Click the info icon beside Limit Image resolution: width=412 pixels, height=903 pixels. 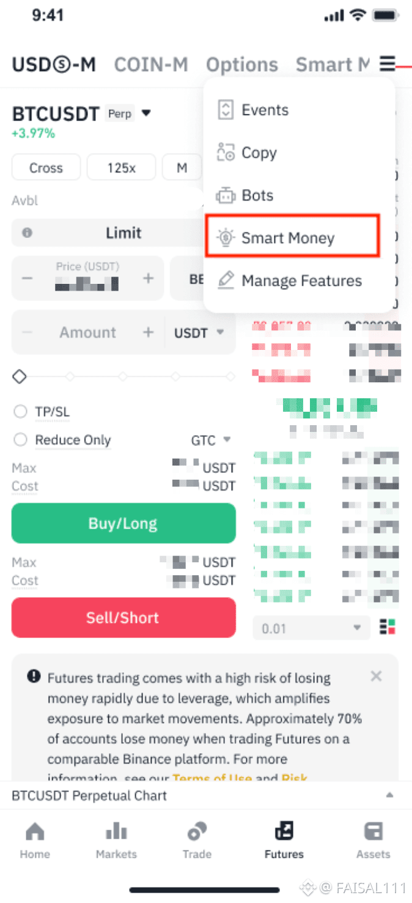click(x=27, y=233)
